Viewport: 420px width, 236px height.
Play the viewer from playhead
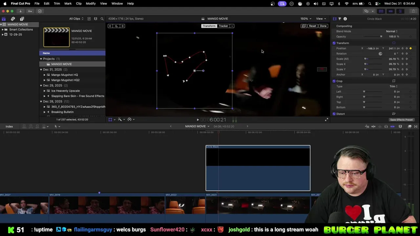click(198, 120)
